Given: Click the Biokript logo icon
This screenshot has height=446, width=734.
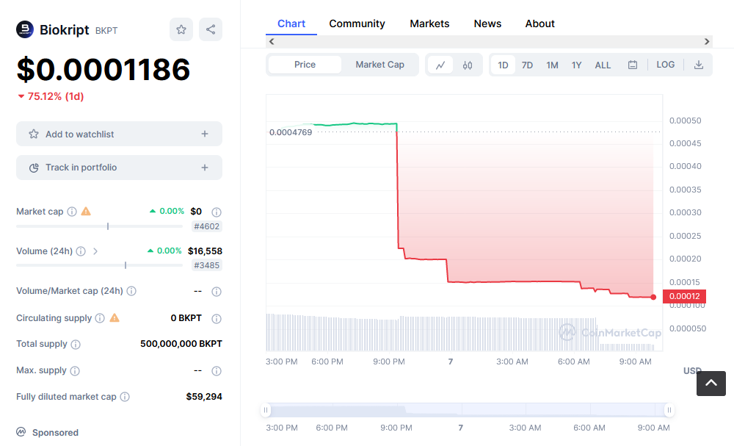Looking at the screenshot, I should click(25, 29).
